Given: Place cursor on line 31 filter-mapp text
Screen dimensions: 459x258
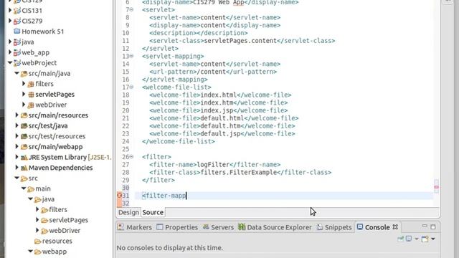Looking at the screenshot, I should (164, 196).
